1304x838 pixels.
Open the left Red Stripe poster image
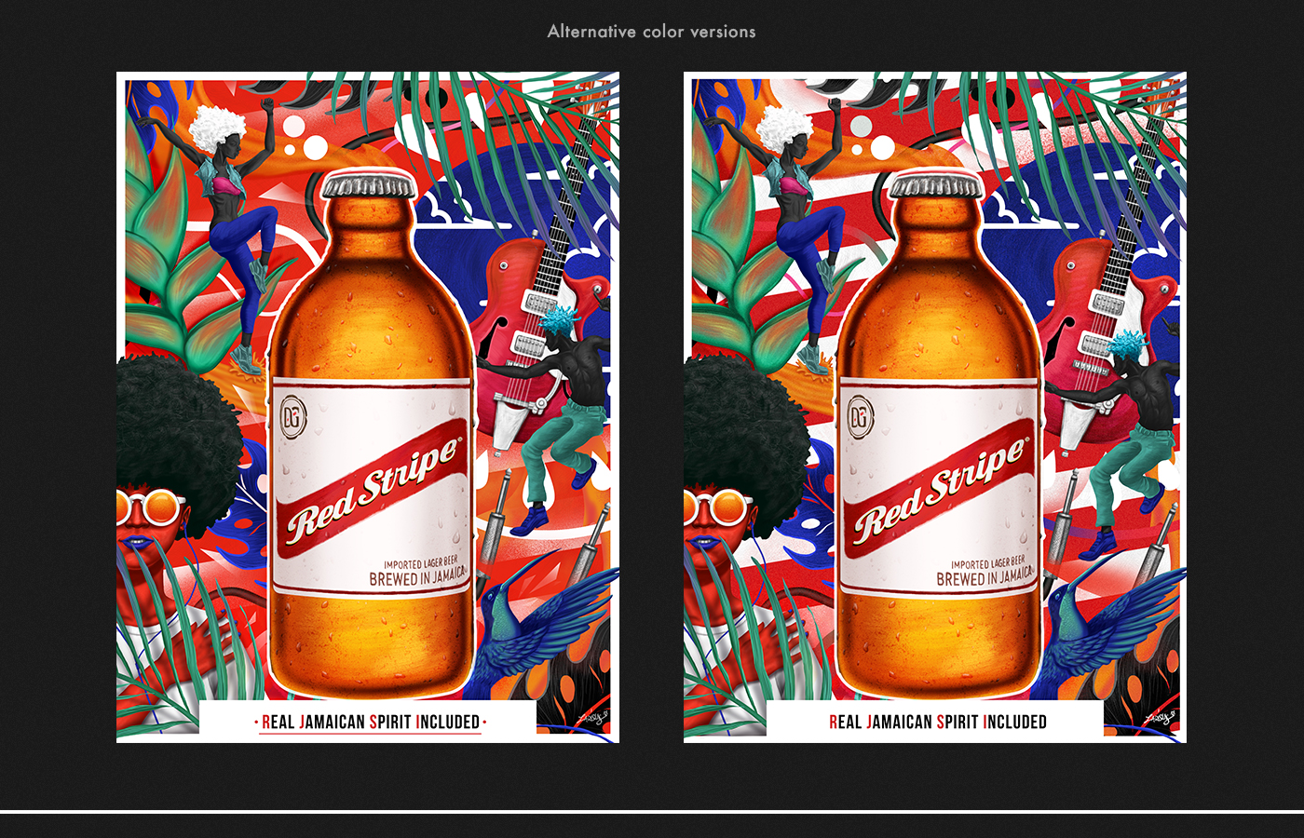[x=368, y=407]
